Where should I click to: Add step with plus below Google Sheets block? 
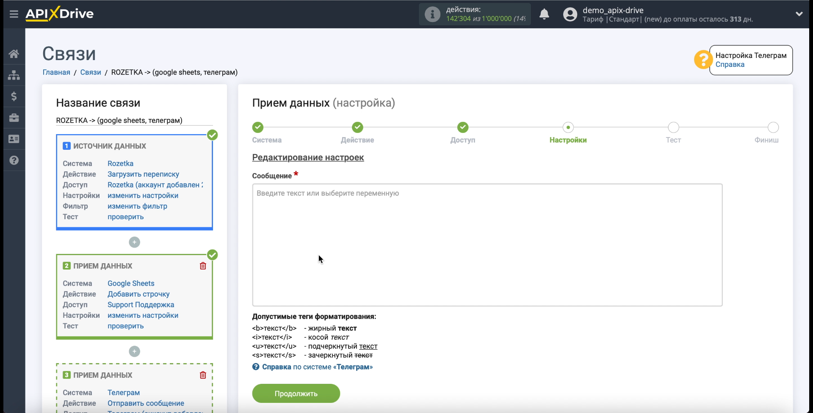click(134, 351)
